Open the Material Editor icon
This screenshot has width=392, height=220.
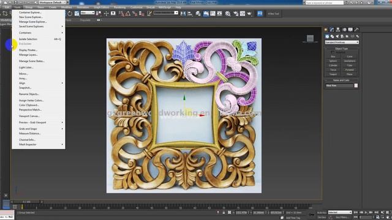pyautogui.click(x=228, y=13)
